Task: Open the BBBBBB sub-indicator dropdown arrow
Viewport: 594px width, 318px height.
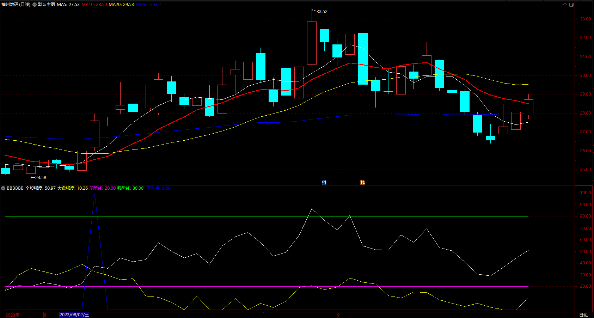Action: pos(3,188)
